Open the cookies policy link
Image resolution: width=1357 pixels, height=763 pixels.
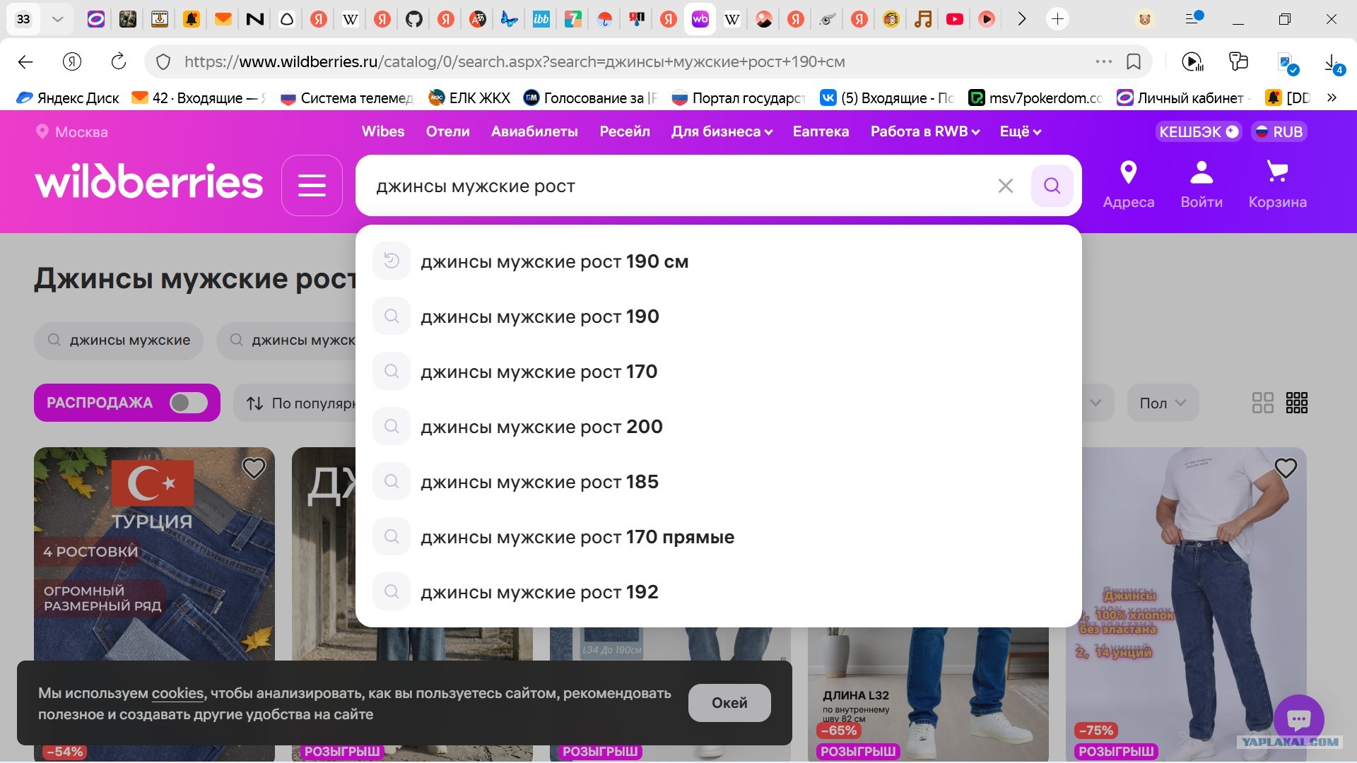pyautogui.click(x=177, y=693)
